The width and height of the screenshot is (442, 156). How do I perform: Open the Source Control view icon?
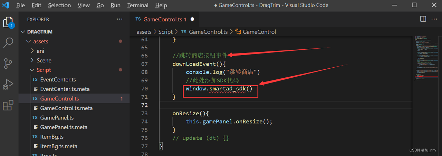click(8, 64)
